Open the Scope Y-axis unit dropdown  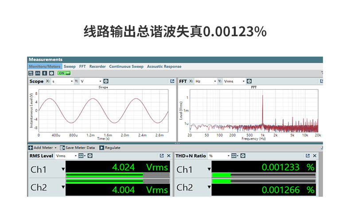point(91,81)
